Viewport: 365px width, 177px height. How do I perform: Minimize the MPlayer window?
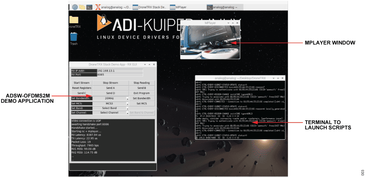(228, 23)
